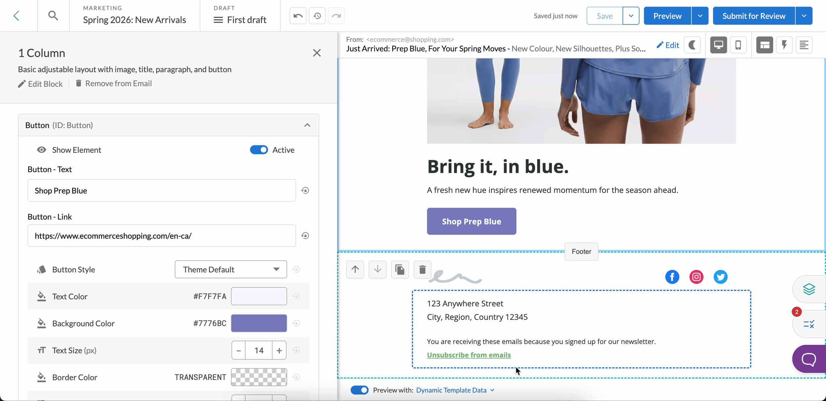This screenshot has width=826, height=401.
Task: Select the Footer tab label on canvas
Action: coord(581,251)
